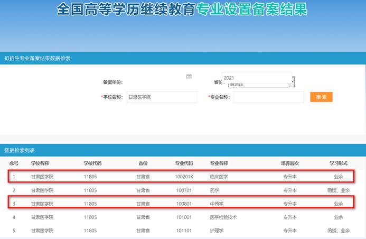
Task: Select the 中药学 major row
Action: coord(217,204)
